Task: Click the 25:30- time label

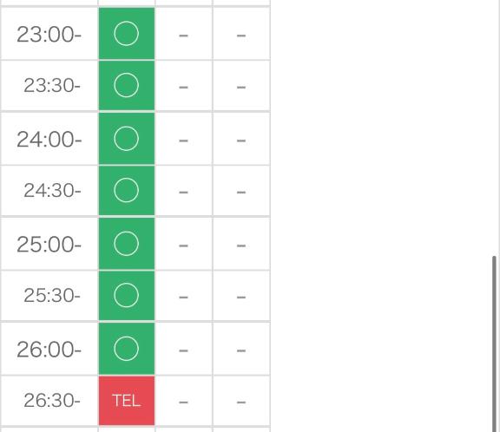Action: [52, 296]
